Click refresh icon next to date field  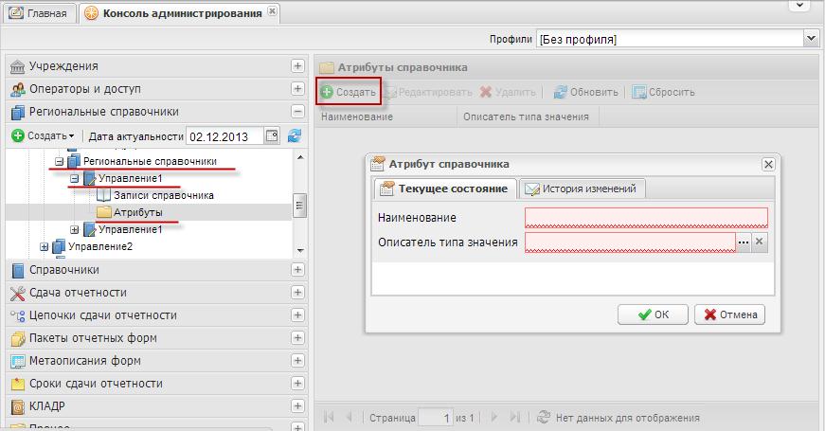295,135
